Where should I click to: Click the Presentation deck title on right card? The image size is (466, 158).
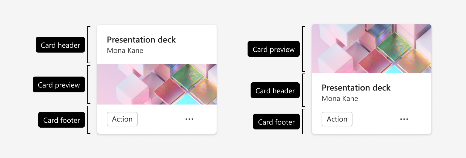[356, 88]
